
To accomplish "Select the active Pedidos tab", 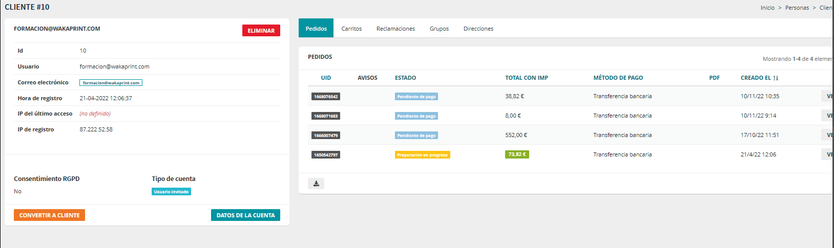I will pos(316,29).
